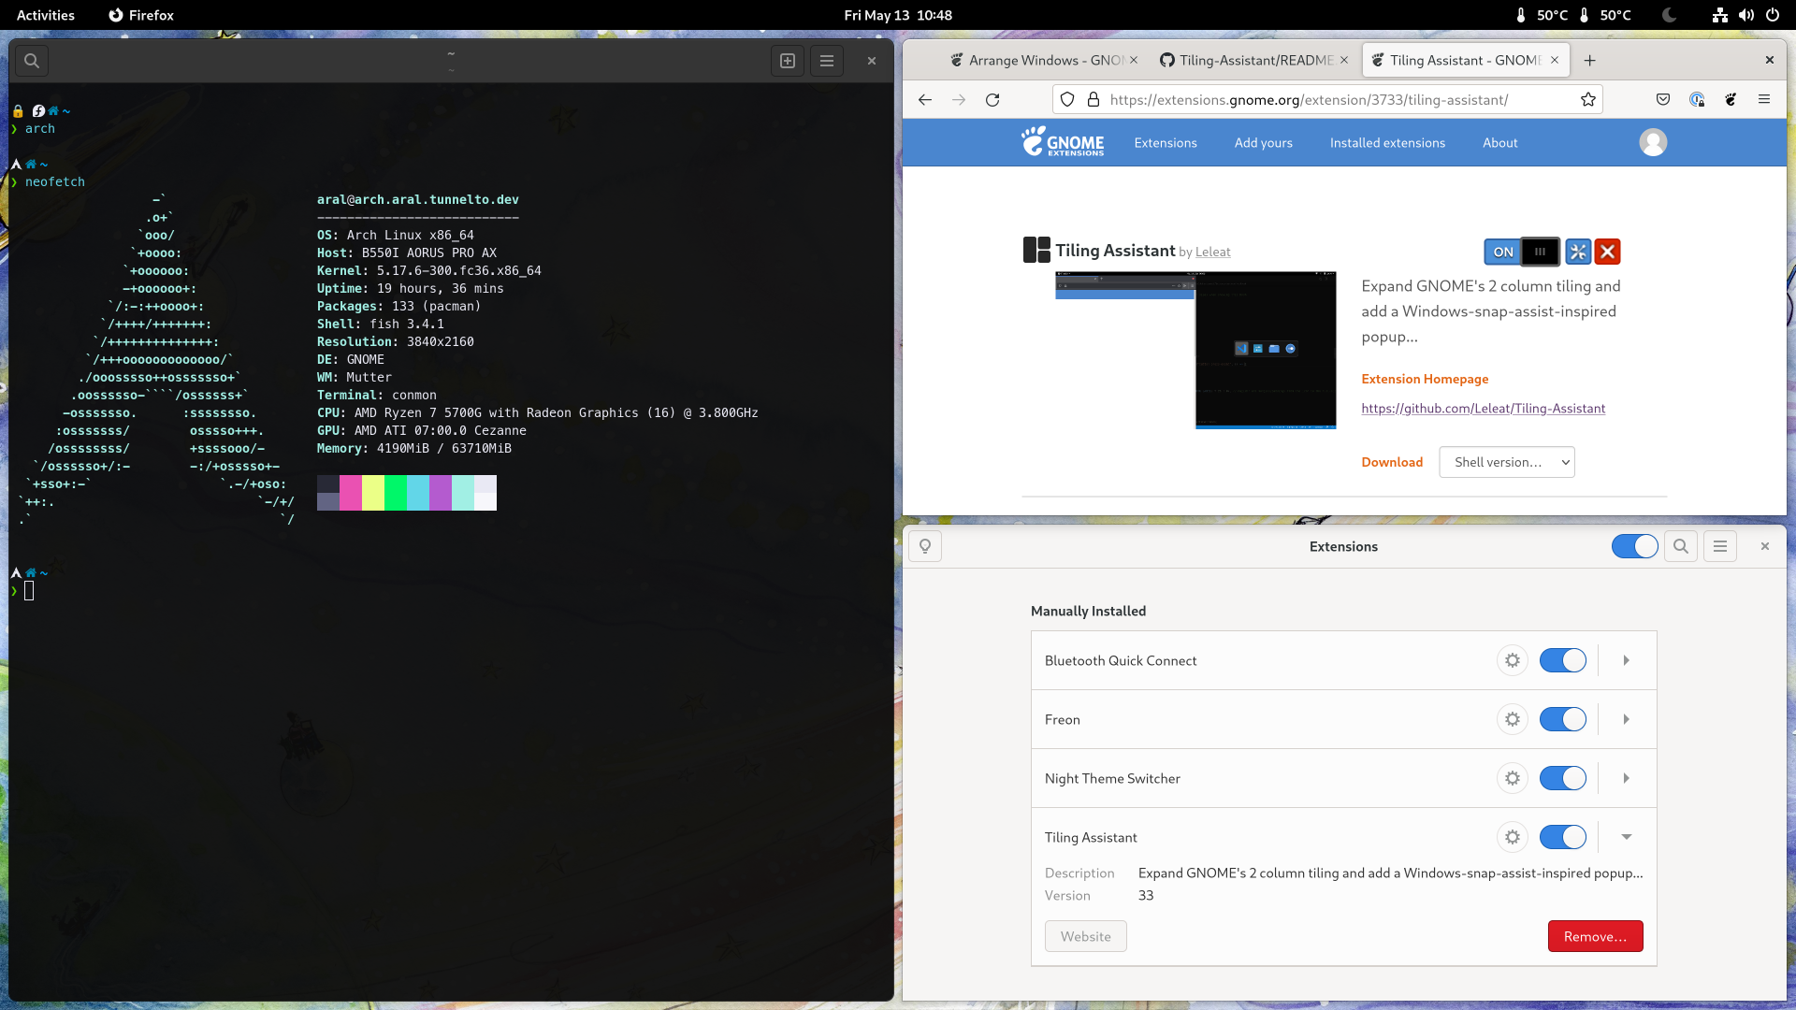Viewport: 1796px width, 1010px height.
Task: Click Firefox reload page icon
Action: [x=992, y=100]
